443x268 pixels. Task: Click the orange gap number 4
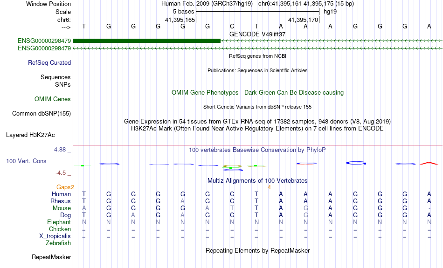[269, 187]
